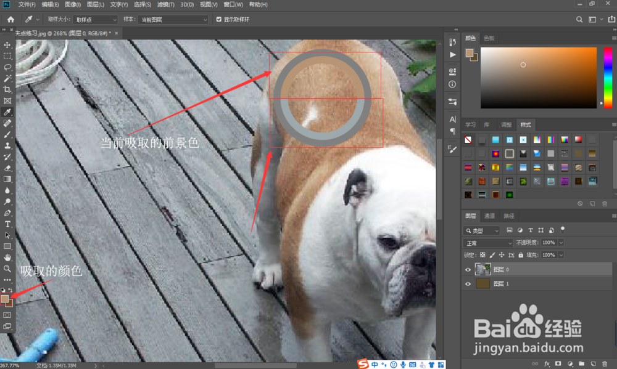Viewport: 617px width, 369px height.
Task: Open the 取样大小 dropdown
Action: click(x=96, y=20)
